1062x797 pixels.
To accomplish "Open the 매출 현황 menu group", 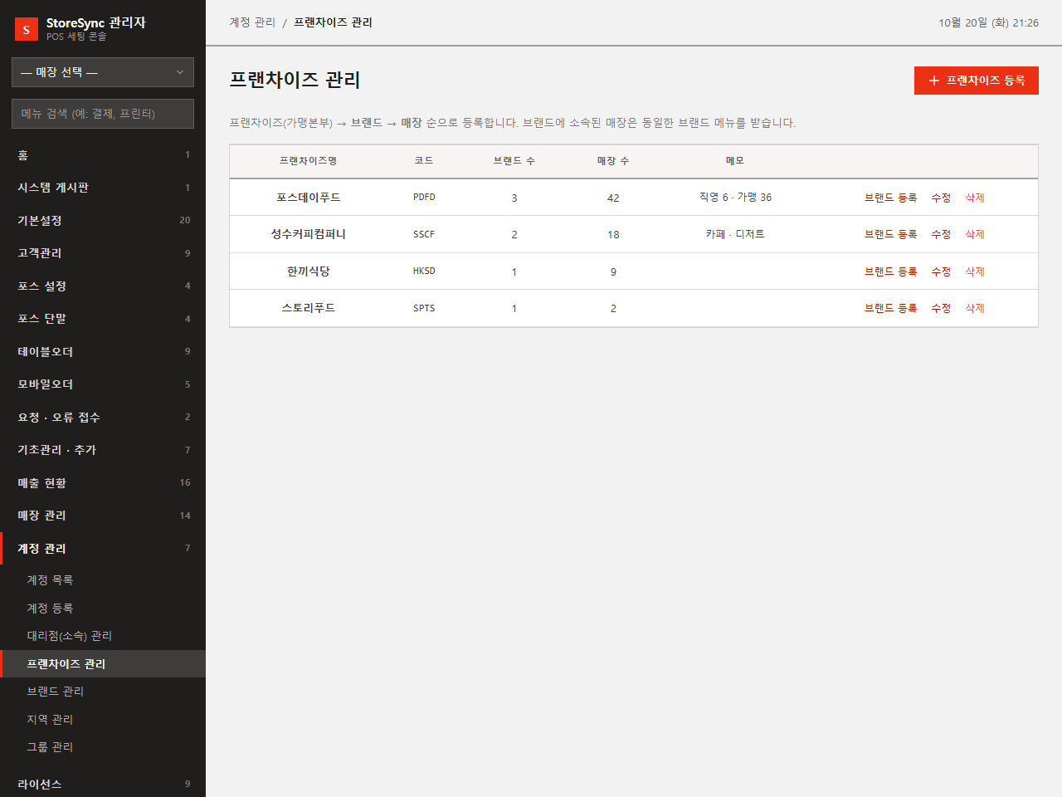I will click(103, 483).
